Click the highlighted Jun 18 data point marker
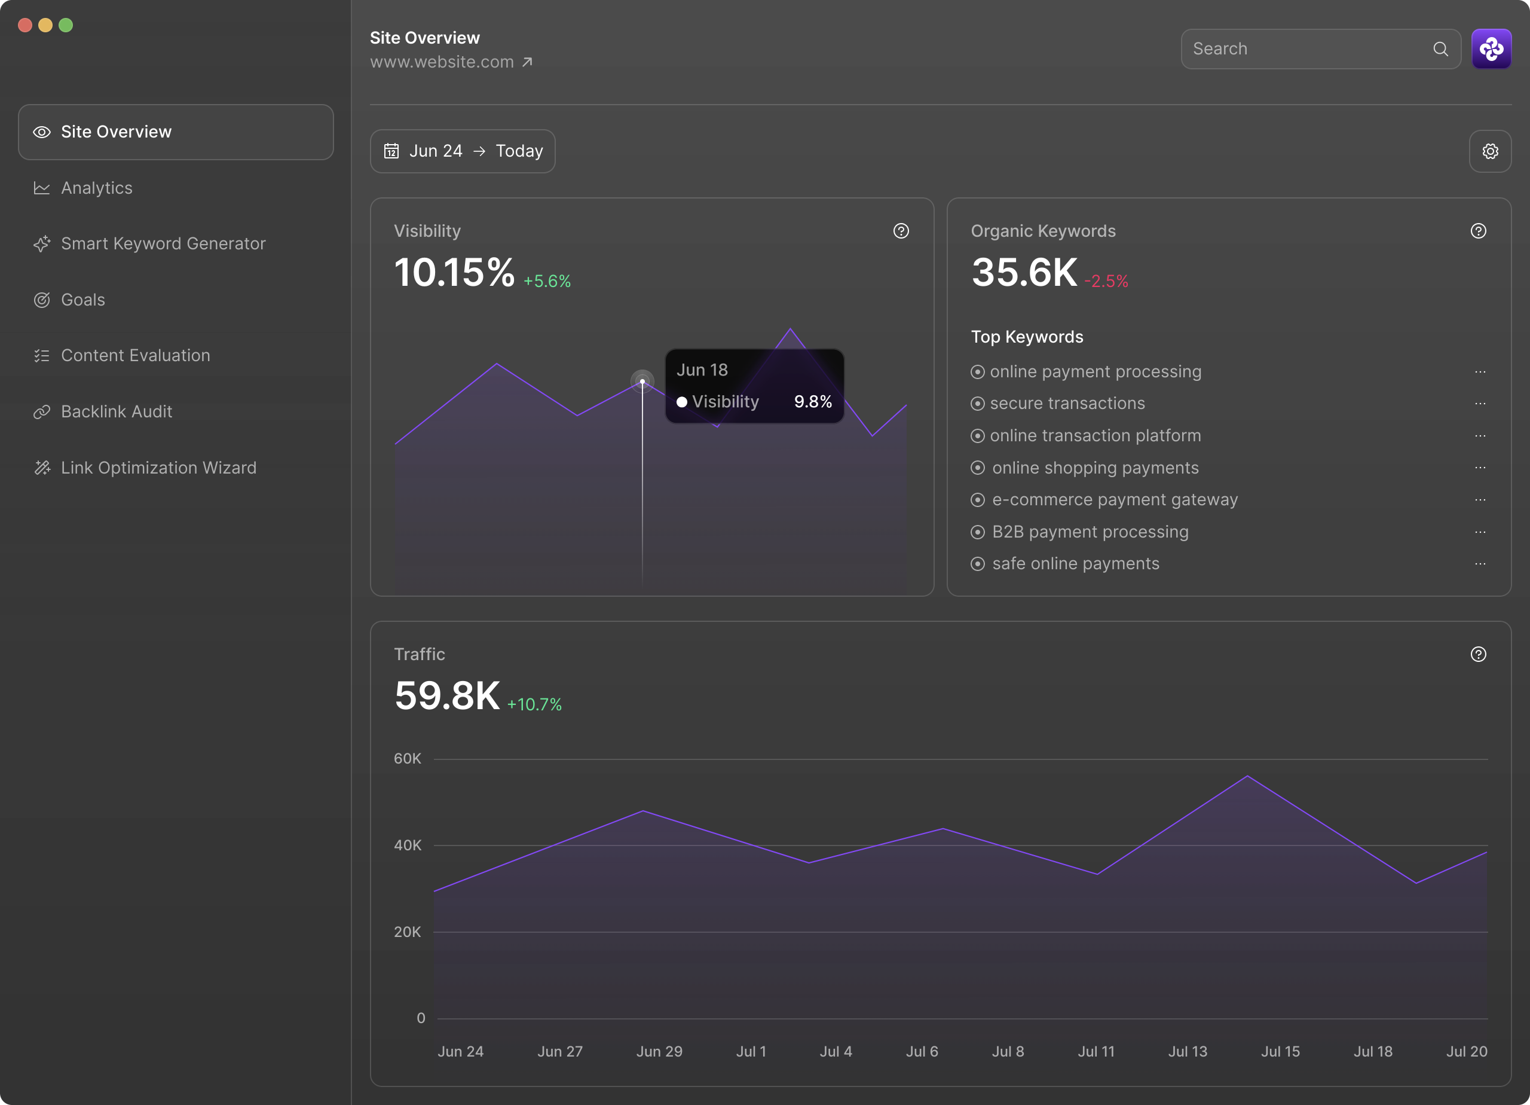This screenshot has width=1530, height=1105. point(642,381)
